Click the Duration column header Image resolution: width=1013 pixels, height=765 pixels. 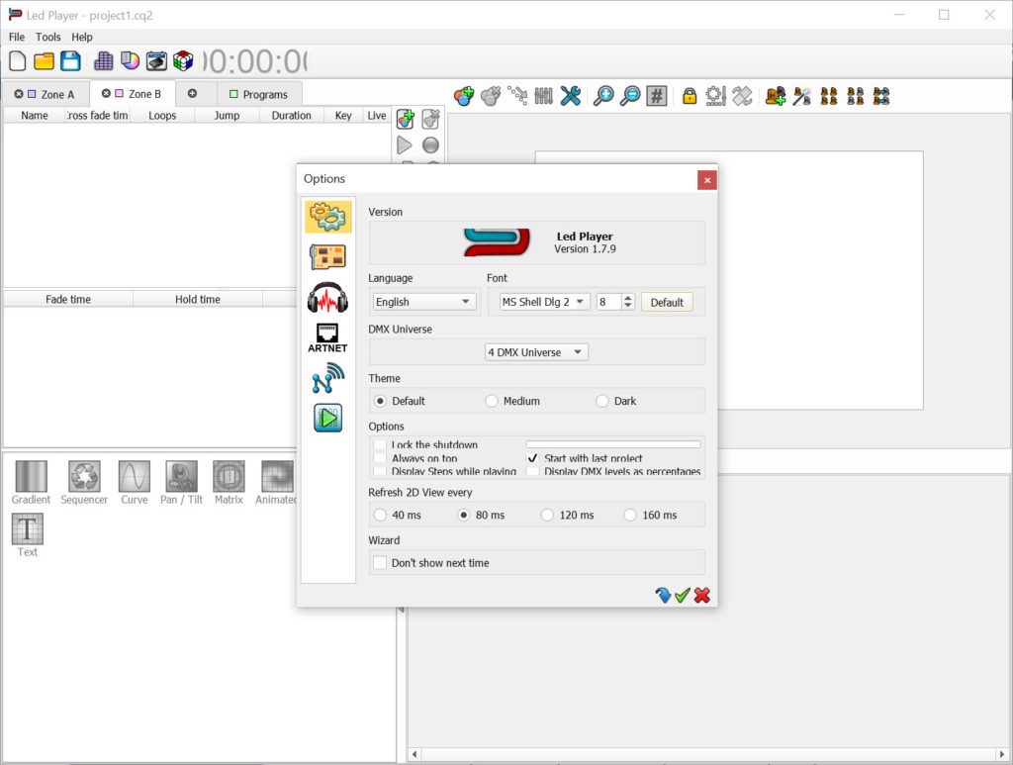point(291,115)
